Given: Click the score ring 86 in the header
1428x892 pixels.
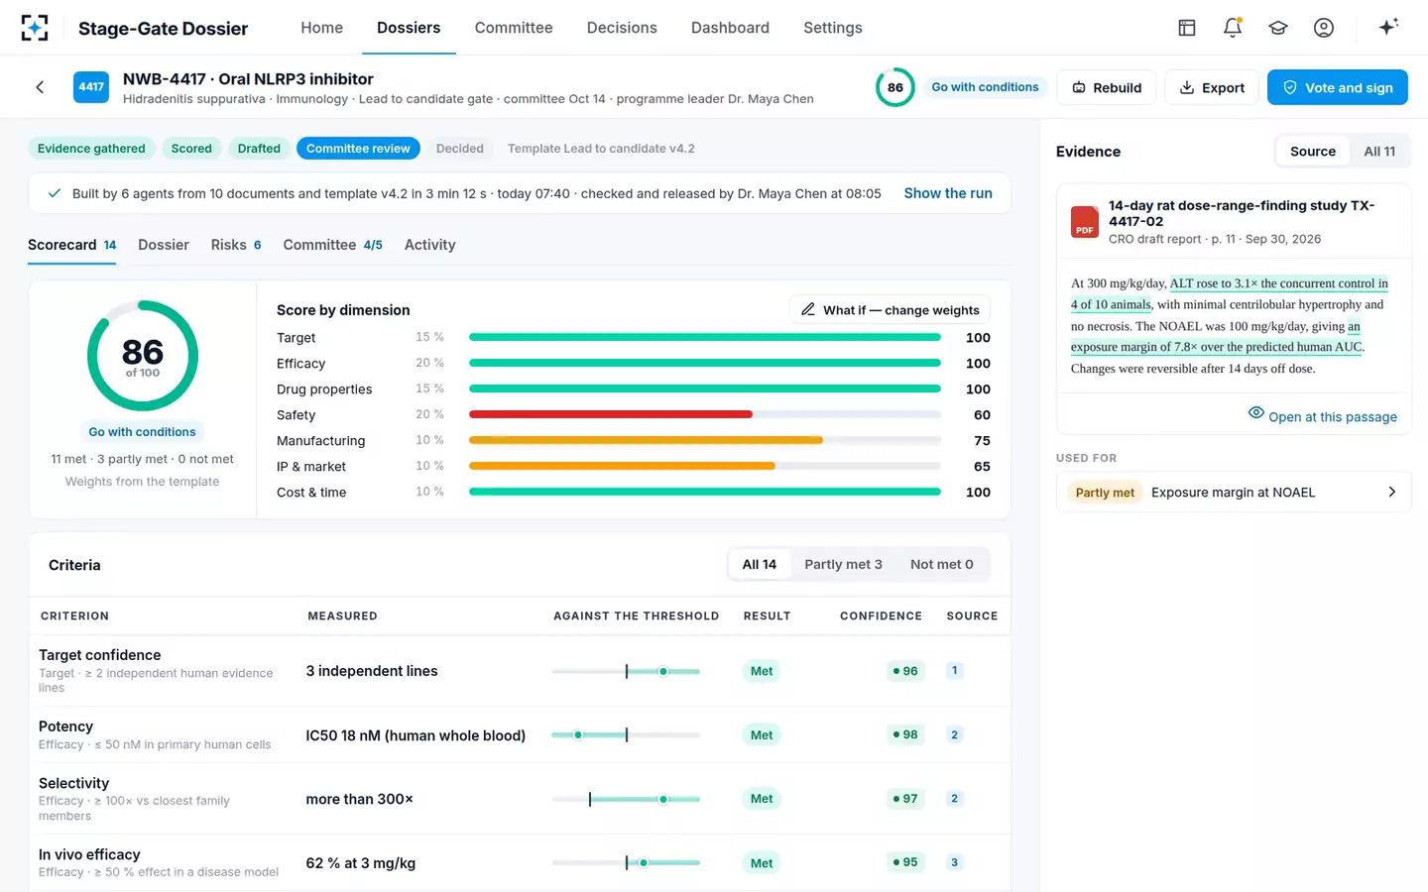Looking at the screenshot, I should (895, 87).
